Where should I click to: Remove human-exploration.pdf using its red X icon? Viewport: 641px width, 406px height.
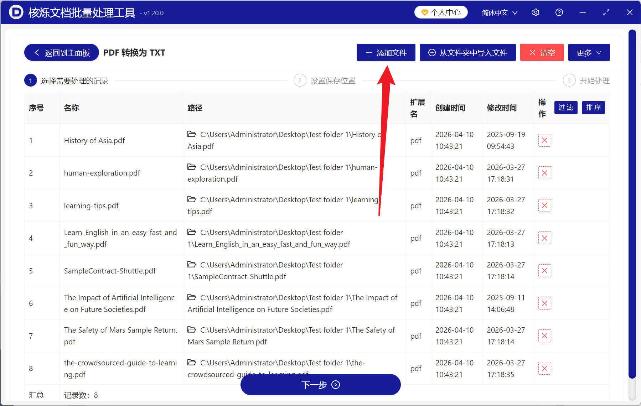[544, 173]
